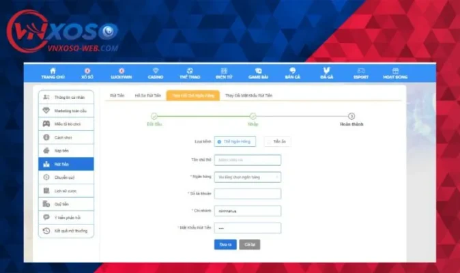The image size is (460, 273).
Task: Open the Casino diamond icon
Action: coord(156,71)
